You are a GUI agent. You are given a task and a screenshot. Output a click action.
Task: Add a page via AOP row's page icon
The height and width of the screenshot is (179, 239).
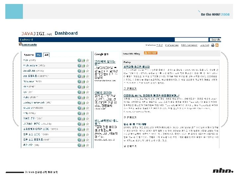click(x=83, y=60)
